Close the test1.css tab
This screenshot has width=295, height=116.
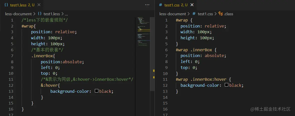pos(192,5)
